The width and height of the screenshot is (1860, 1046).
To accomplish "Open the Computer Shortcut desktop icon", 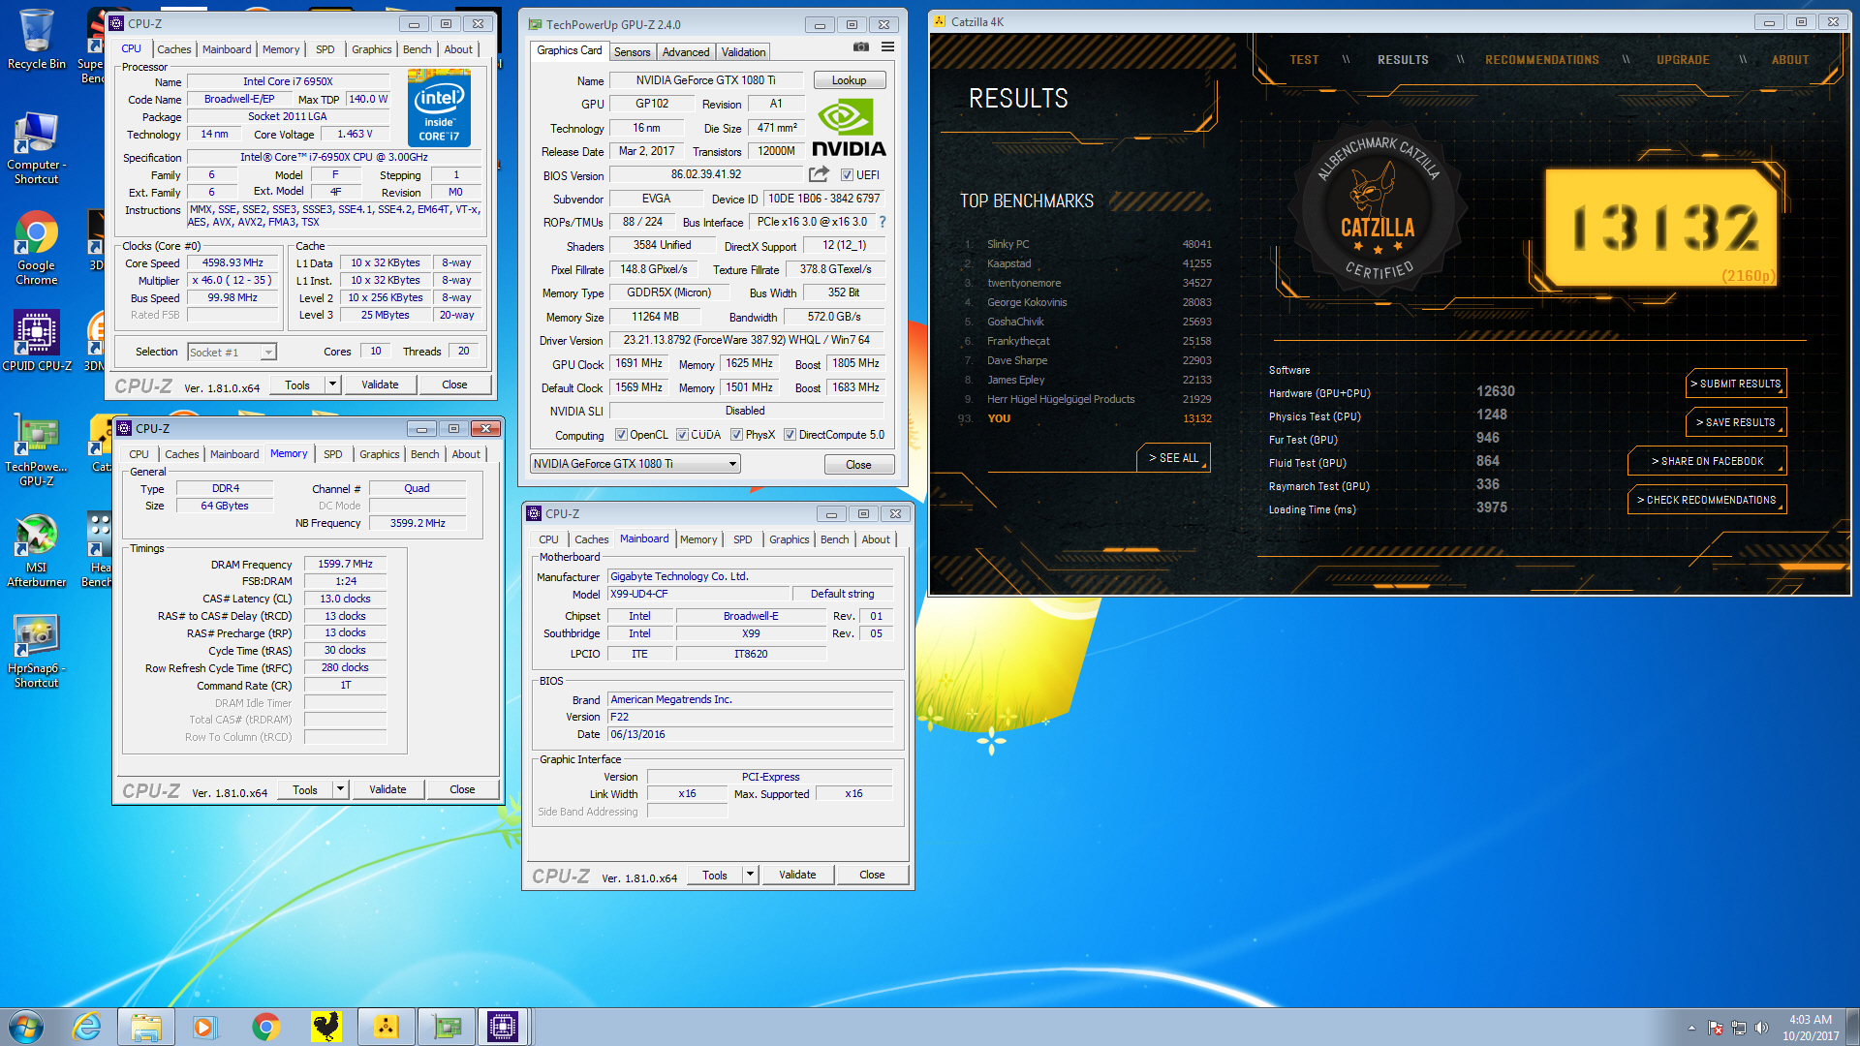I will [36, 147].
